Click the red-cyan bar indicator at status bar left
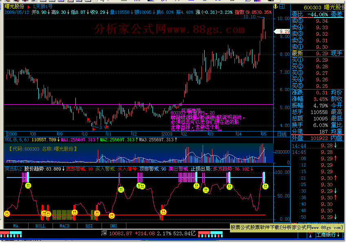 tap(11, 234)
